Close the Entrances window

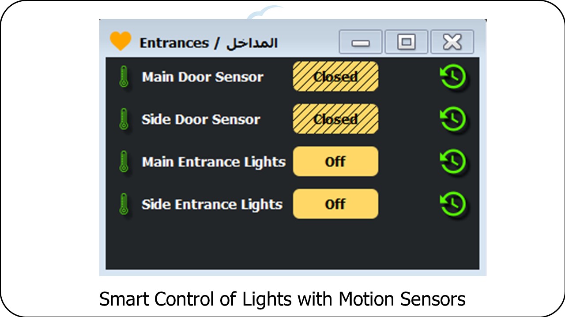click(452, 42)
